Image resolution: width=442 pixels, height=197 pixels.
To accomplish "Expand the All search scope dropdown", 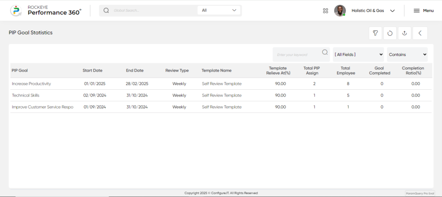I will coord(219,10).
